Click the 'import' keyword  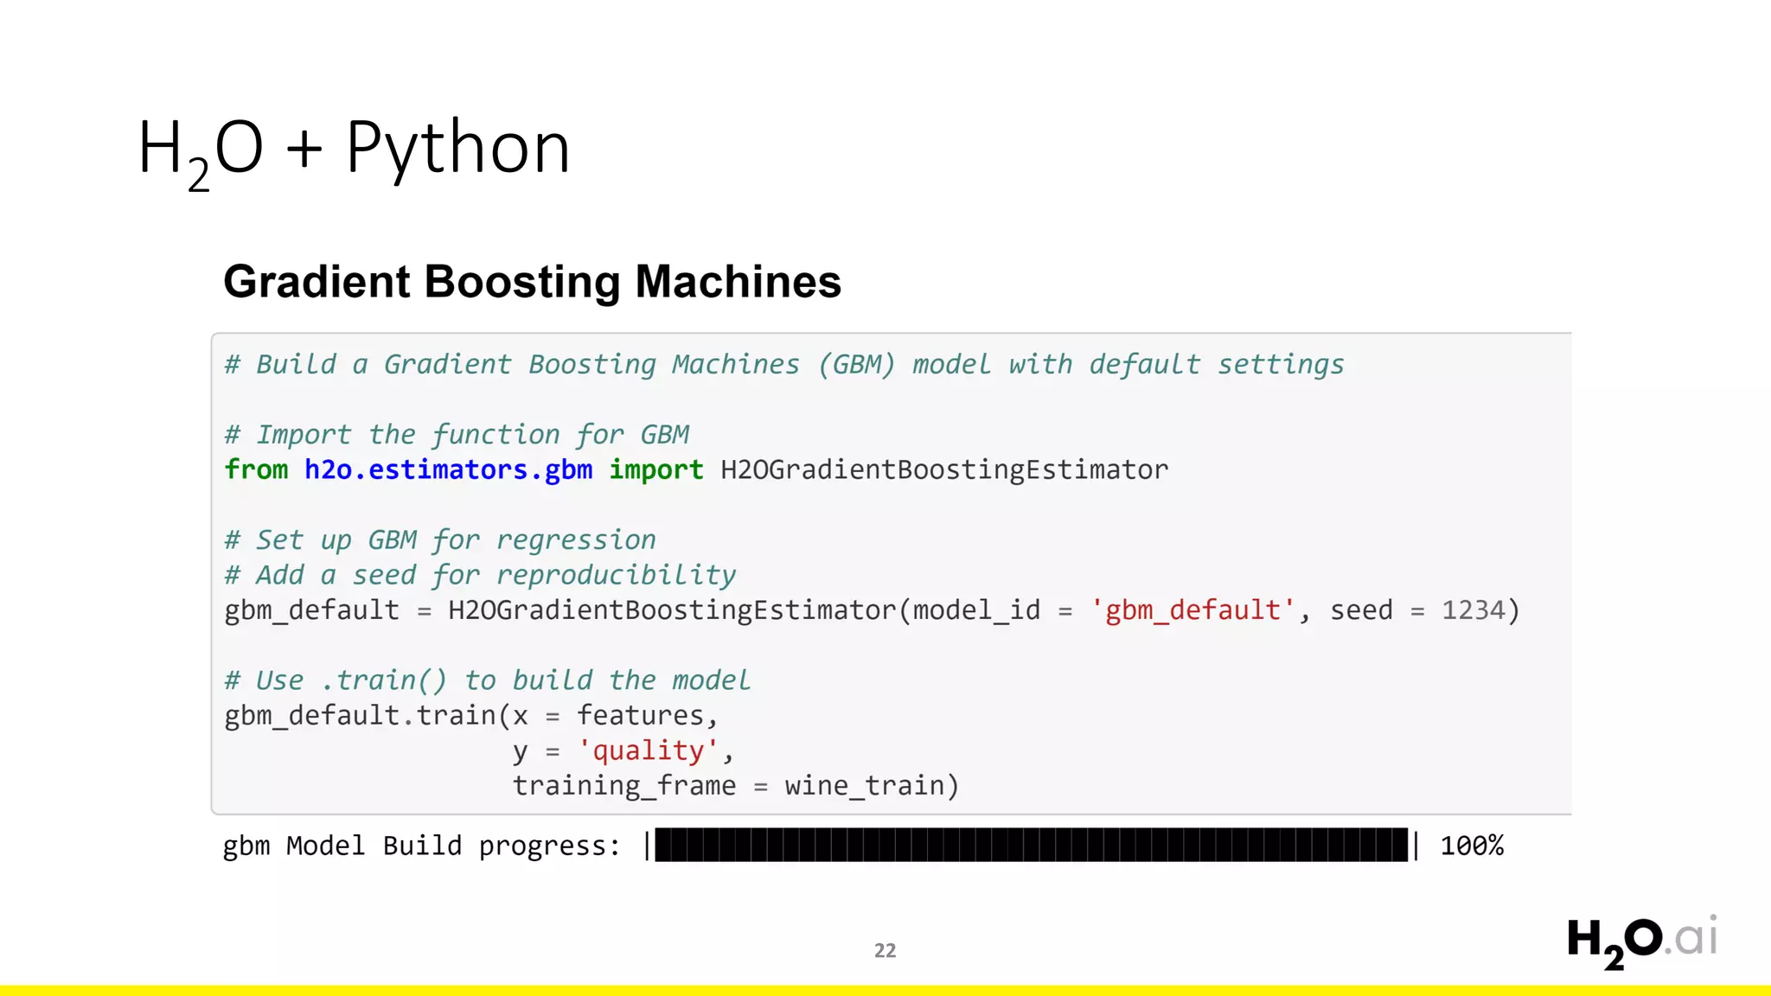656,469
